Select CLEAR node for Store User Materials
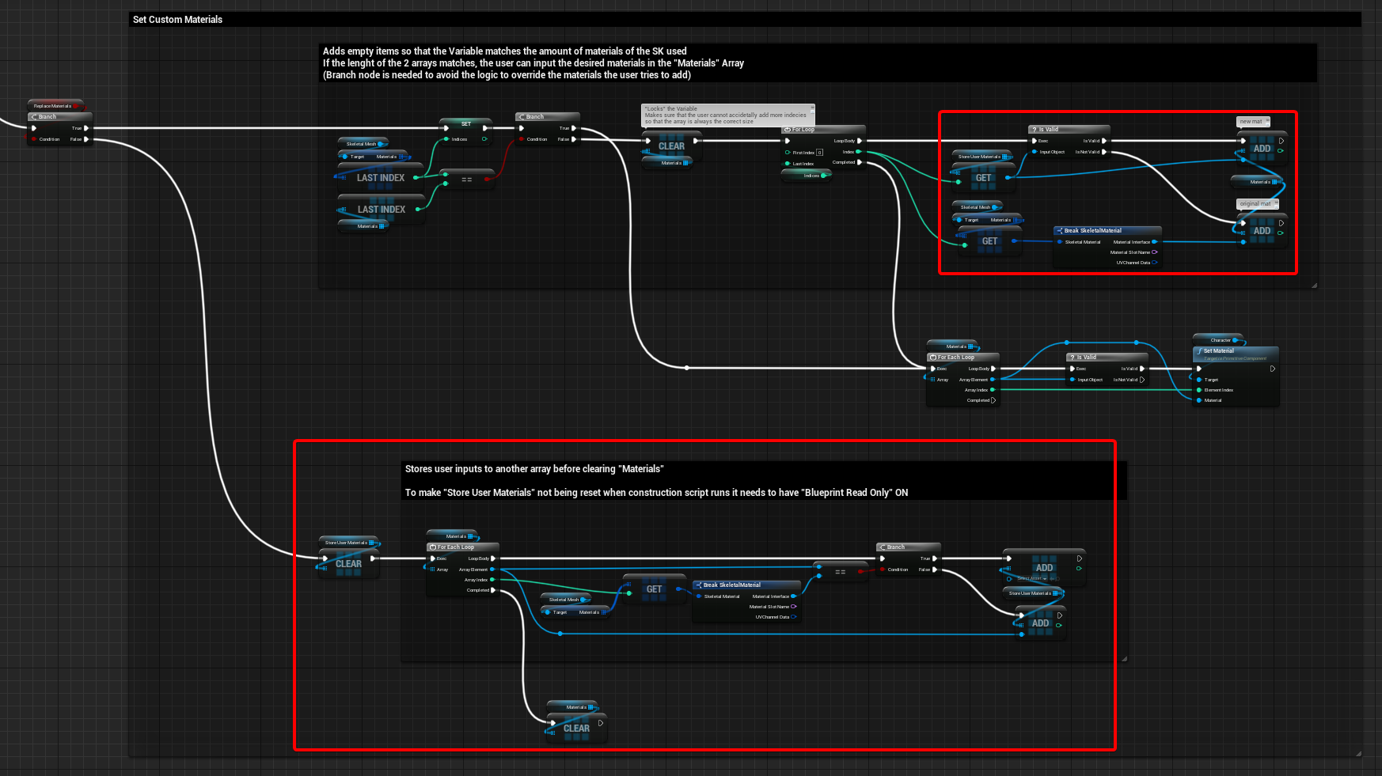 coord(348,563)
